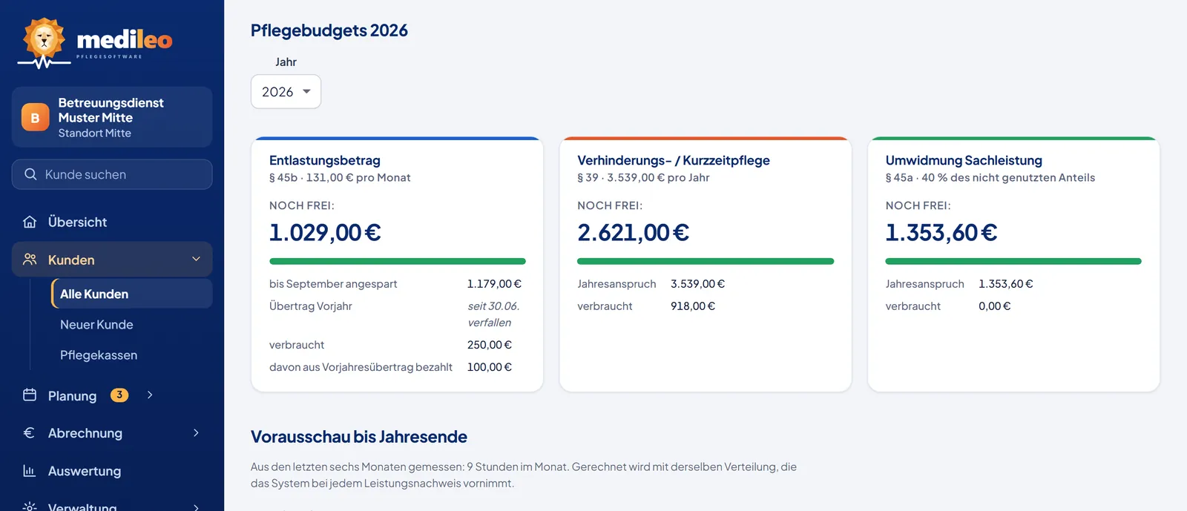Image resolution: width=1187 pixels, height=511 pixels.
Task: Click the 1.179,00 € bis September value
Action: [494, 283]
